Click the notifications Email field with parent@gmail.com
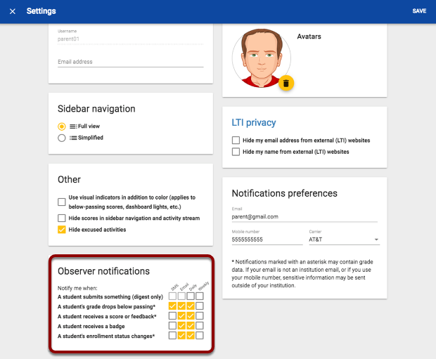Viewport: 436px width, 359px height. (x=305, y=217)
